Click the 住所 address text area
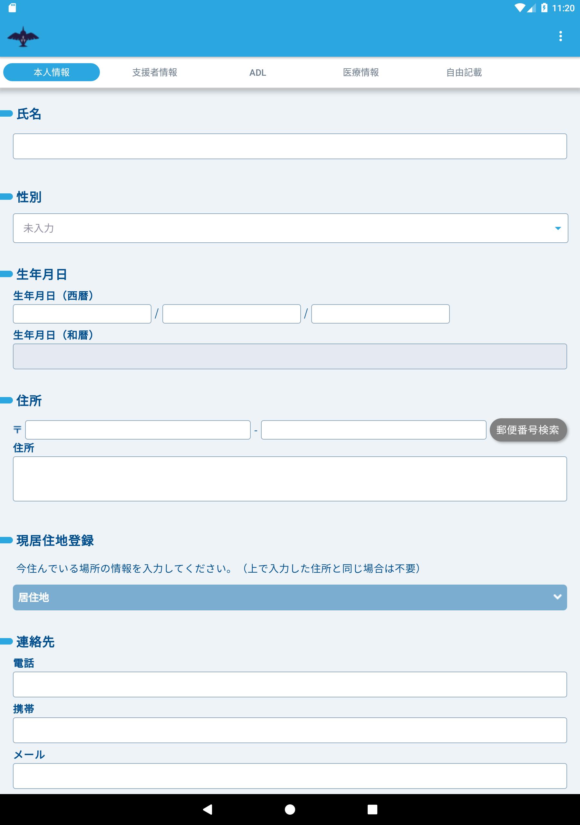Viewport: 580px width, 825px height. click(290, 479)
